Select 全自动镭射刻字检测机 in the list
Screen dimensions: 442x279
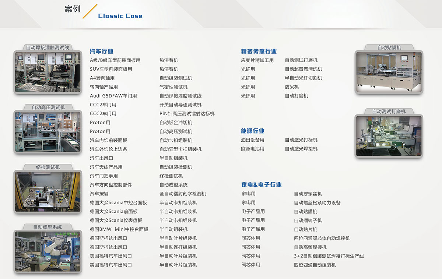pos(183,194)
